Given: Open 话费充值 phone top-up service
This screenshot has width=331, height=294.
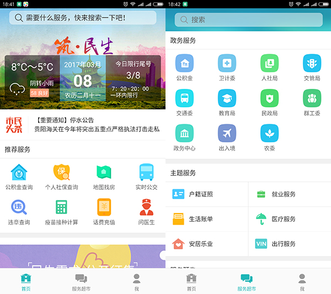Looking at the screenshot, I should pos(104,212).
